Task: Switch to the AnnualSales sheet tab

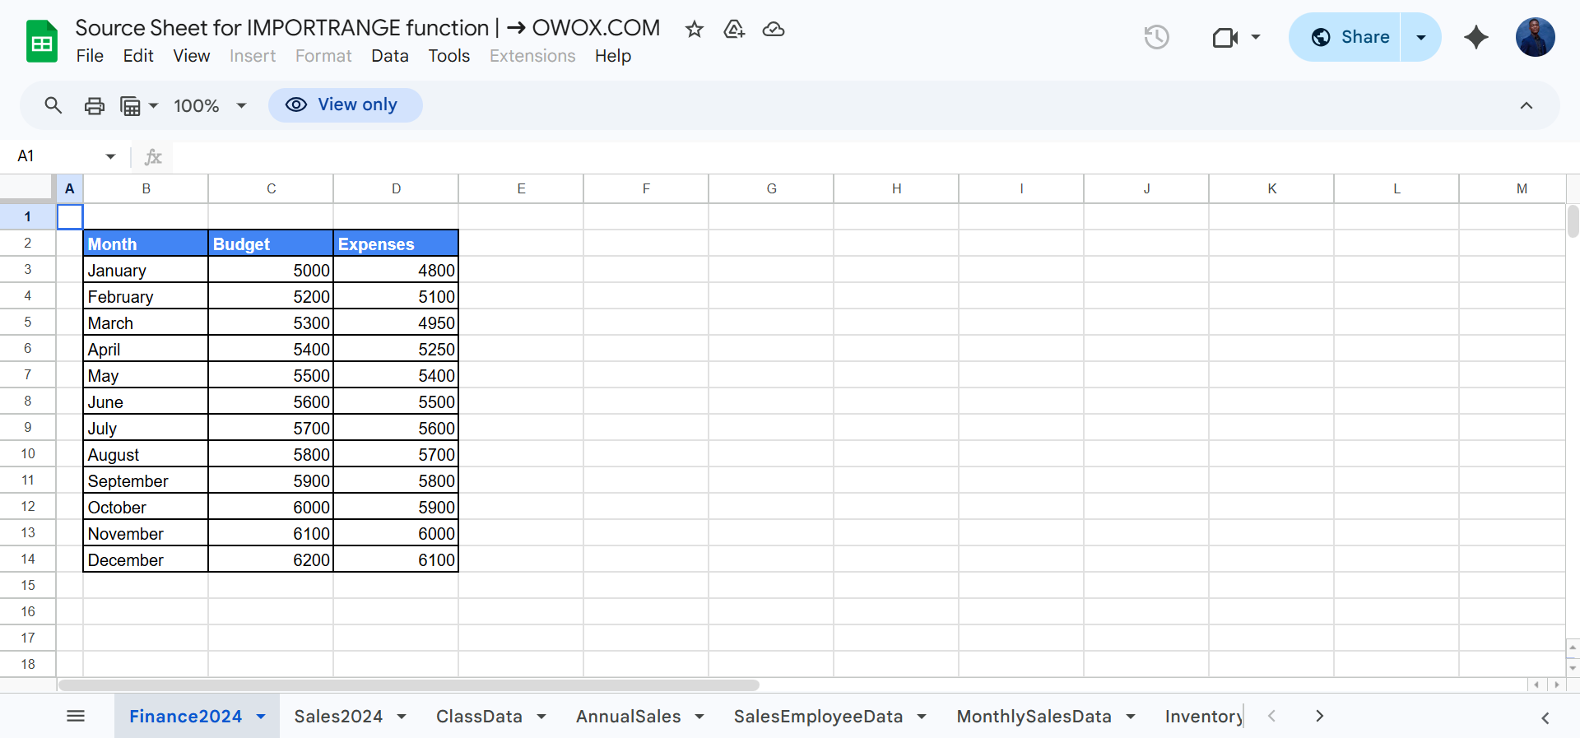Action: click(629, 717)
